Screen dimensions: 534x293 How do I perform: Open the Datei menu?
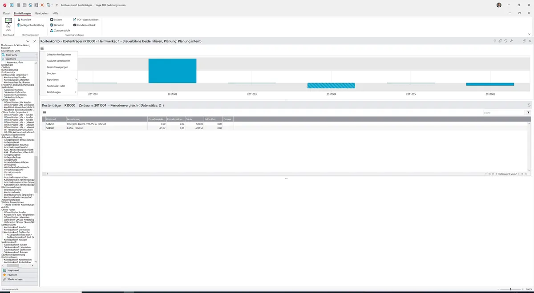[6, 13]
